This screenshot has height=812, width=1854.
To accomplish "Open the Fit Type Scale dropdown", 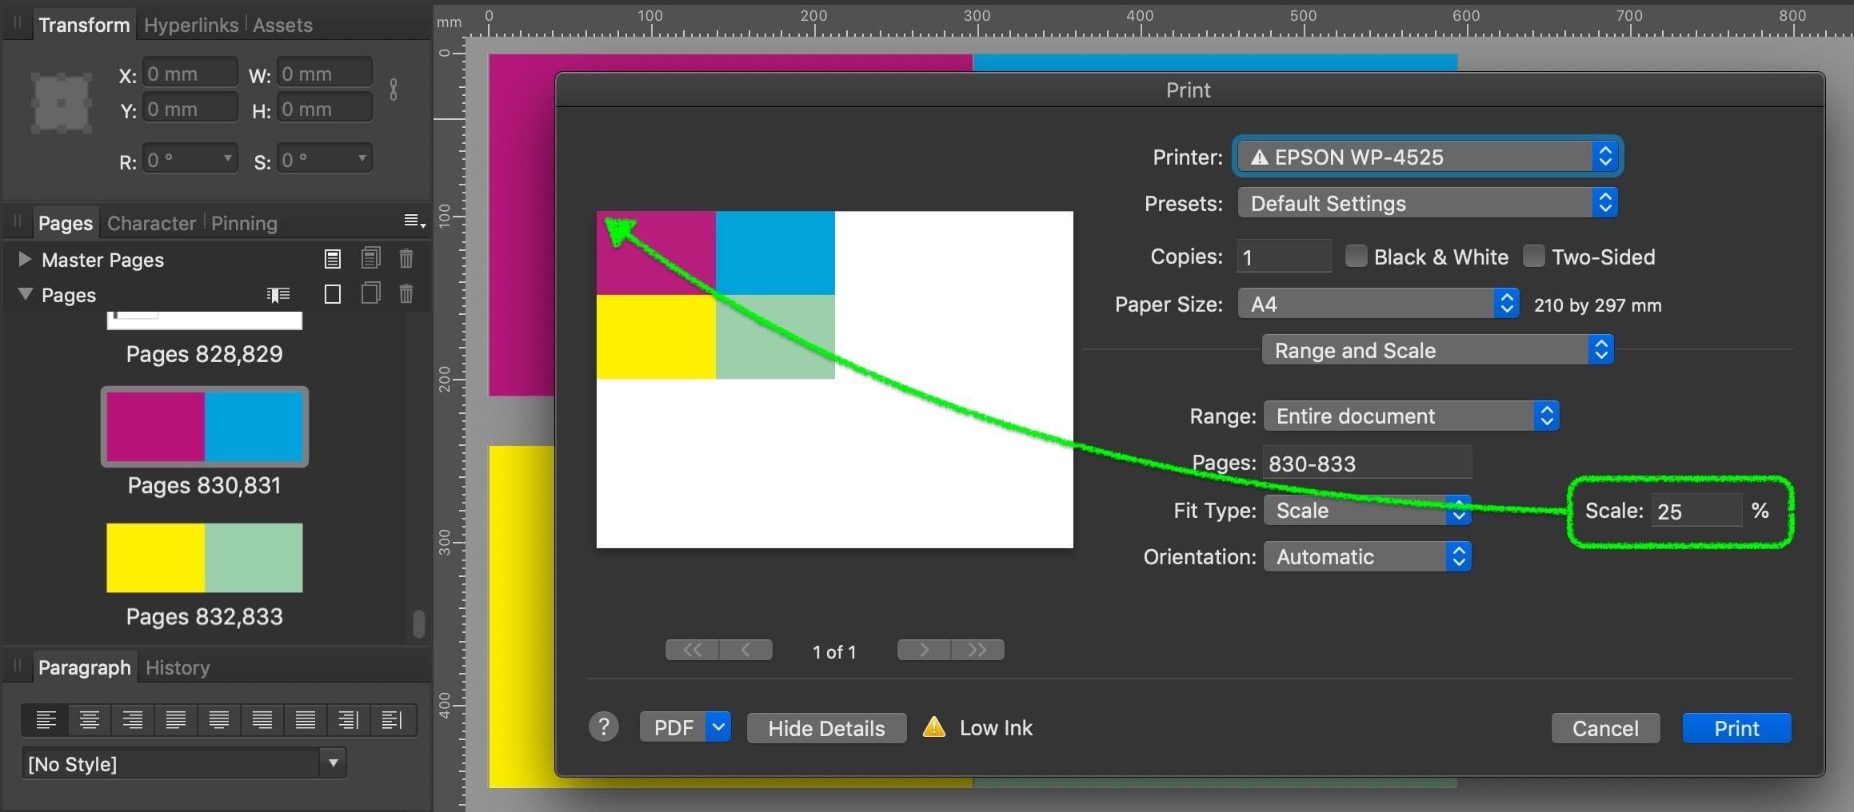I will [1368, 510].
